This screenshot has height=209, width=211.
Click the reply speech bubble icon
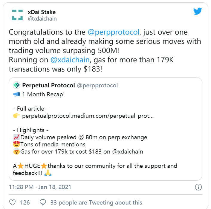click(x=43, y=202)
